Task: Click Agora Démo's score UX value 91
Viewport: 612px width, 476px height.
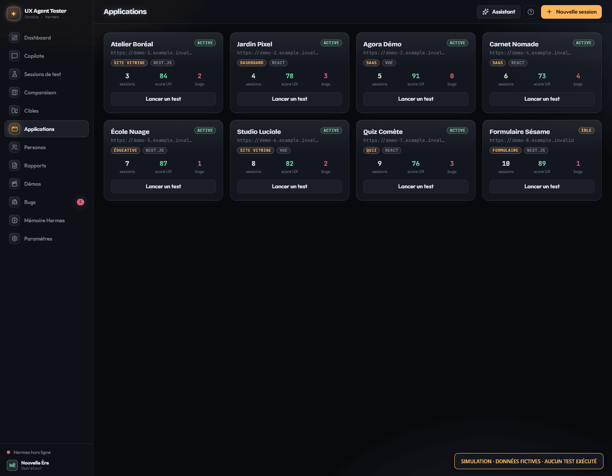Action: [416, 76]
